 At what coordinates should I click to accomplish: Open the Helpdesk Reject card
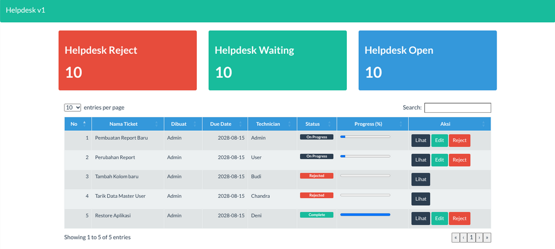click(127, 60)
